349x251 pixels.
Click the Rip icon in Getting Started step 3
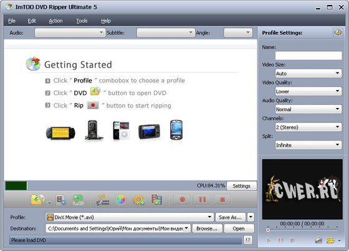pyautogui.click(x=93, y=105)
